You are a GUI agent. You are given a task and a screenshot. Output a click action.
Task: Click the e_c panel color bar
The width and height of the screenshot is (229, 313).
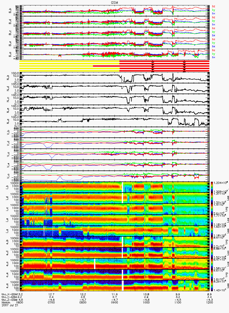tap(212, 264)
